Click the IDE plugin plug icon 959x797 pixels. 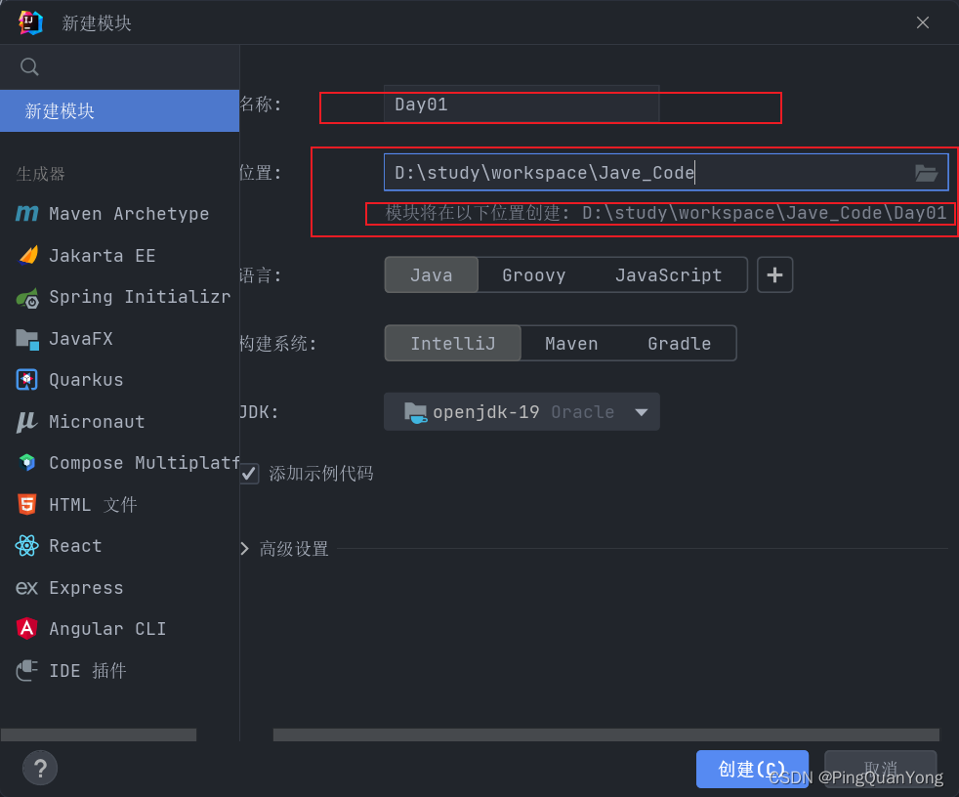[x=27, y=670]
